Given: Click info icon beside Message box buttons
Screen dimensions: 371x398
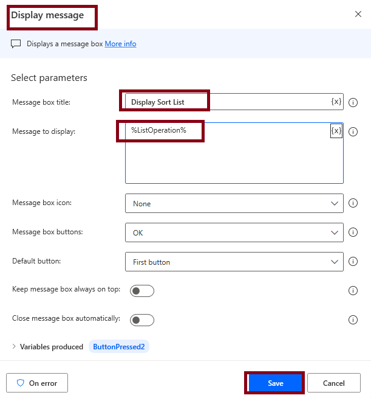Looking at the screenshot, I should 353,232.
